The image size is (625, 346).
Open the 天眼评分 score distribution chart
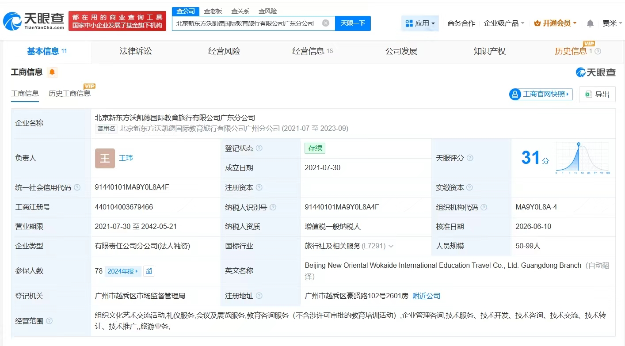click(x=583, y=158)
